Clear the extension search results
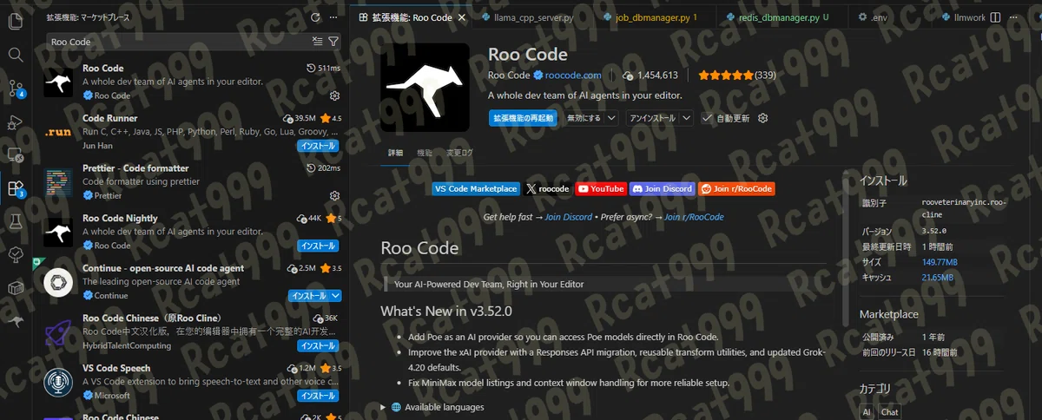The height and width of the screenshot is (420, 1042). tap(318, 41)
